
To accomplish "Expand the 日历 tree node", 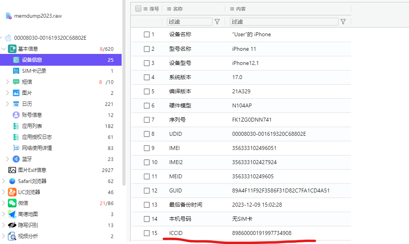I will [7, 104].
